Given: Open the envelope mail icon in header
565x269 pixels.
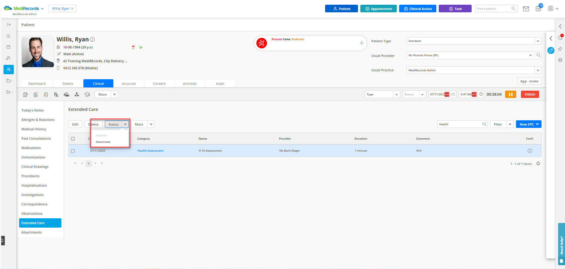Looking at the screenshot, I should [x=526, y=9].
